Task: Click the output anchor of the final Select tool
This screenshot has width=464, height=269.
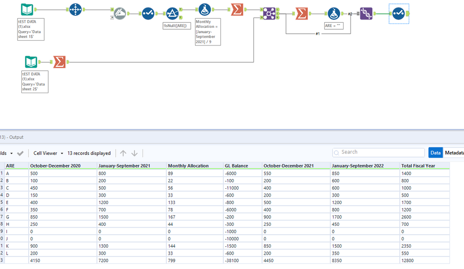Action: [407, 13]
